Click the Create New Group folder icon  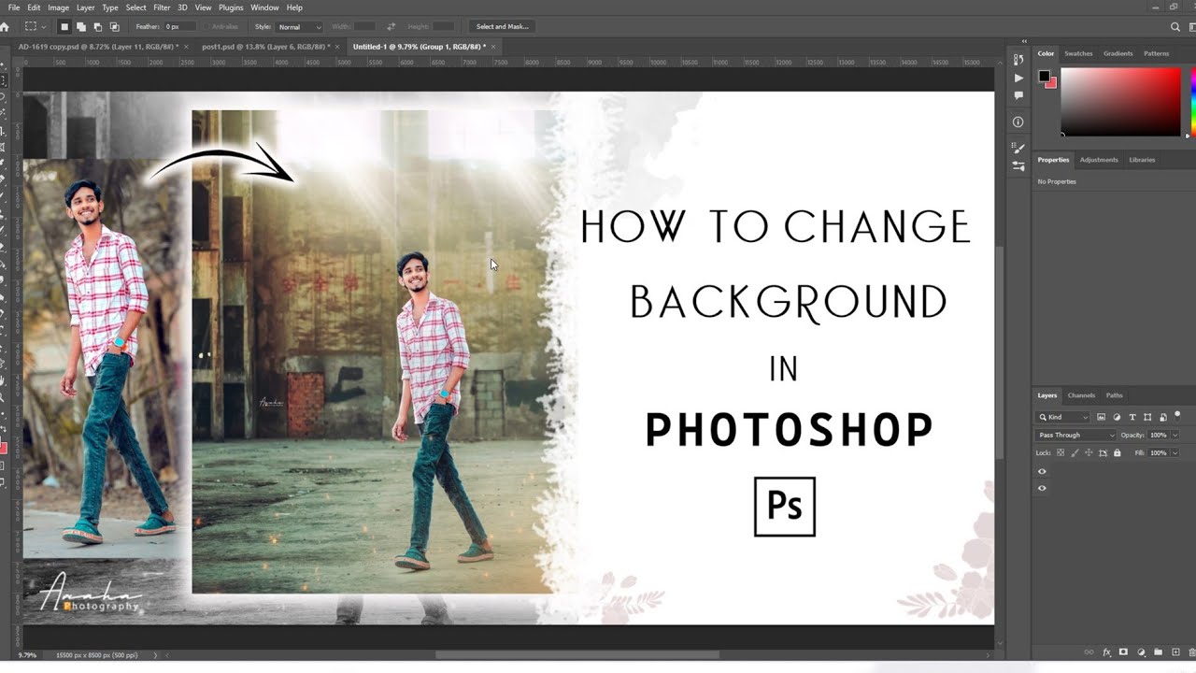click(1158, 652)
